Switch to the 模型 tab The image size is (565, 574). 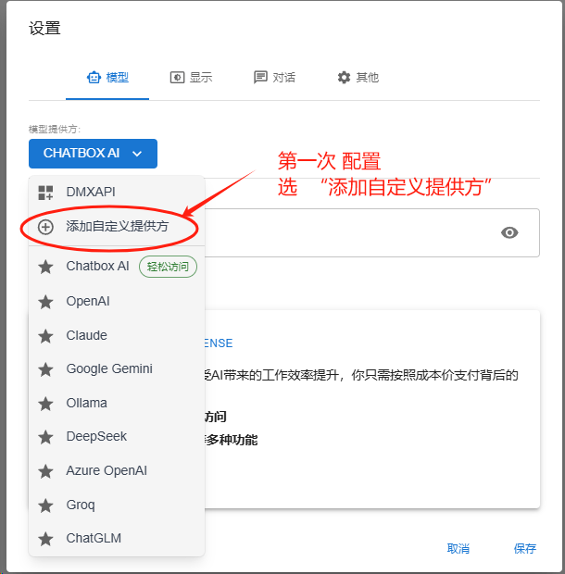pyautogui.click(x=107, y=78)
